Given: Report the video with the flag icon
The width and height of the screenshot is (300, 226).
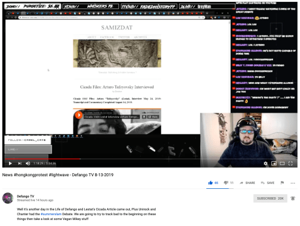Looking at the screenshot, I should click(282, 183).
